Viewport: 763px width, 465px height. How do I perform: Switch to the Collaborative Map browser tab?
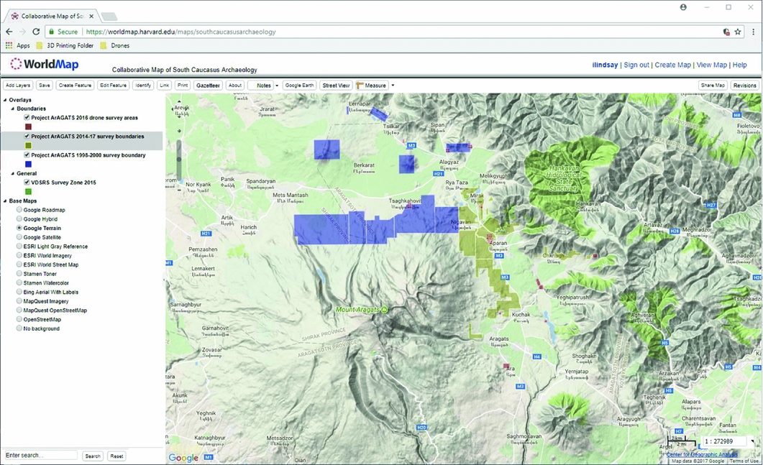coord(50,15)
